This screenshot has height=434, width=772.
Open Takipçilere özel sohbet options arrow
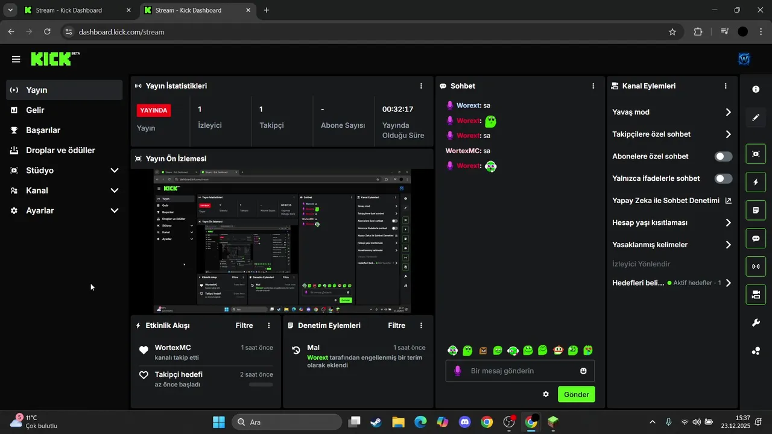728,134
